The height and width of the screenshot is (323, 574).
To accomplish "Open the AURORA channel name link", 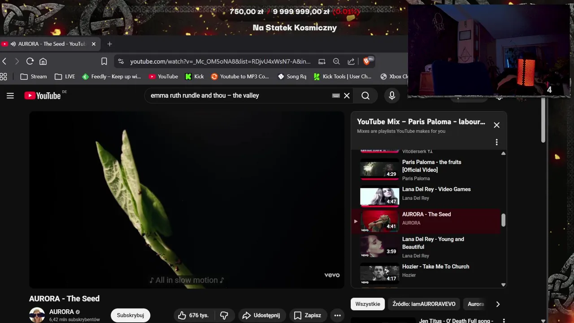I will coord(61,312).
